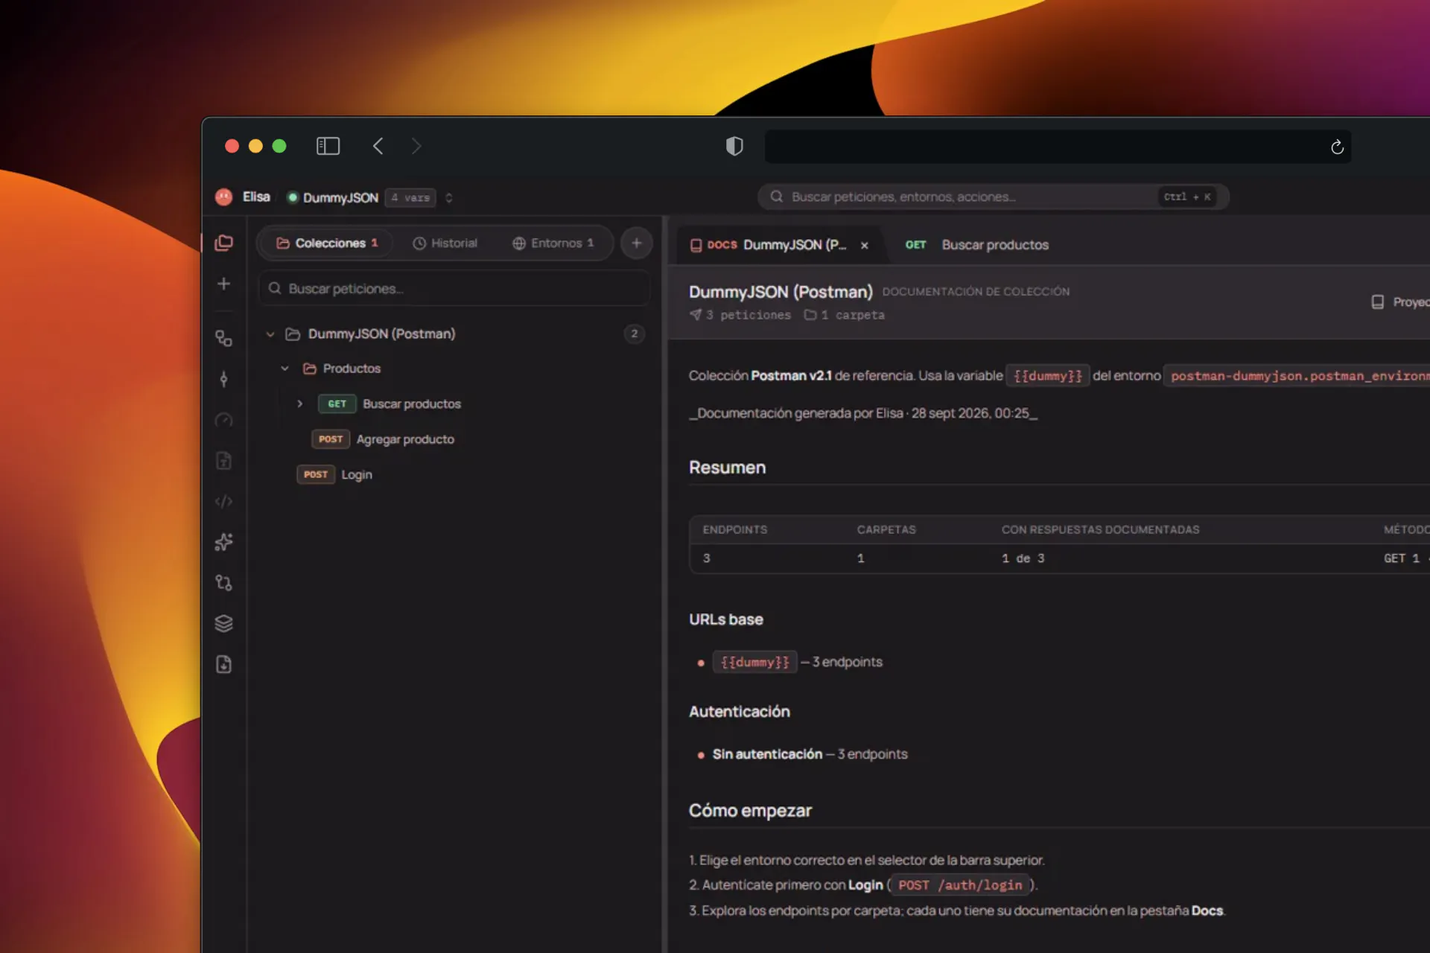Reload the page with the refresh icon

[1337, 147]
